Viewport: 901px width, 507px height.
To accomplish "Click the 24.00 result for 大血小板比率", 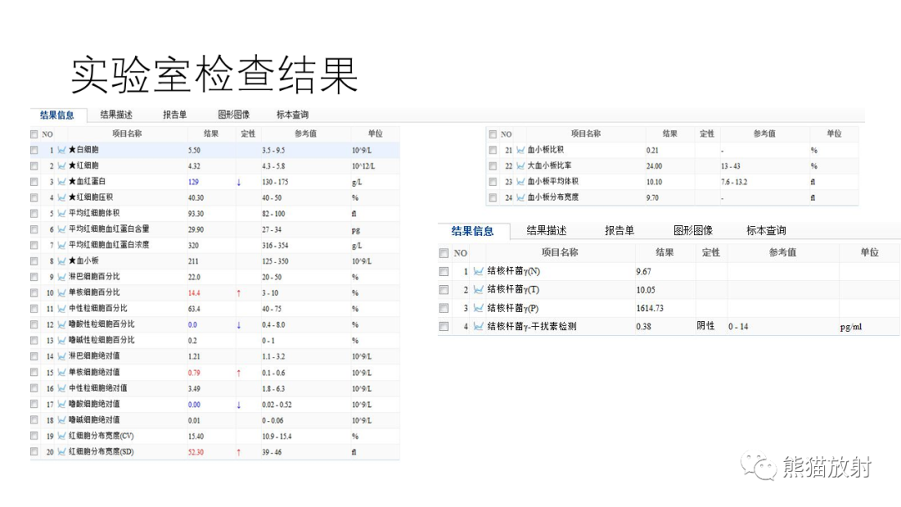I will tap(655, 166).
